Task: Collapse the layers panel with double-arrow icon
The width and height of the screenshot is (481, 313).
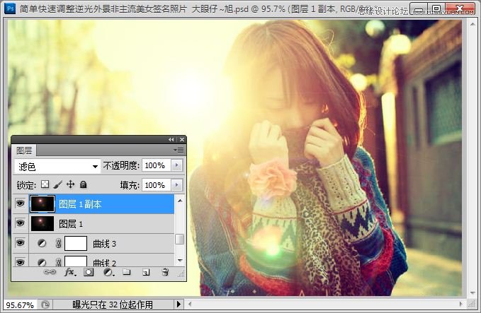Action: (171, 139)
